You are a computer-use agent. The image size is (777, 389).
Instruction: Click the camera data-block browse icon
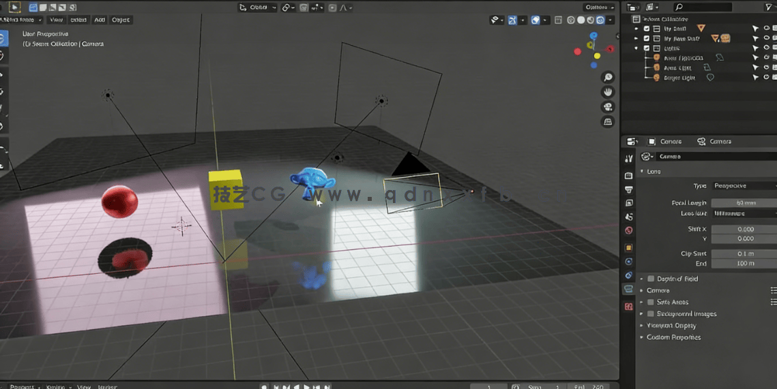pyautogui.click(x=646, y=157)
